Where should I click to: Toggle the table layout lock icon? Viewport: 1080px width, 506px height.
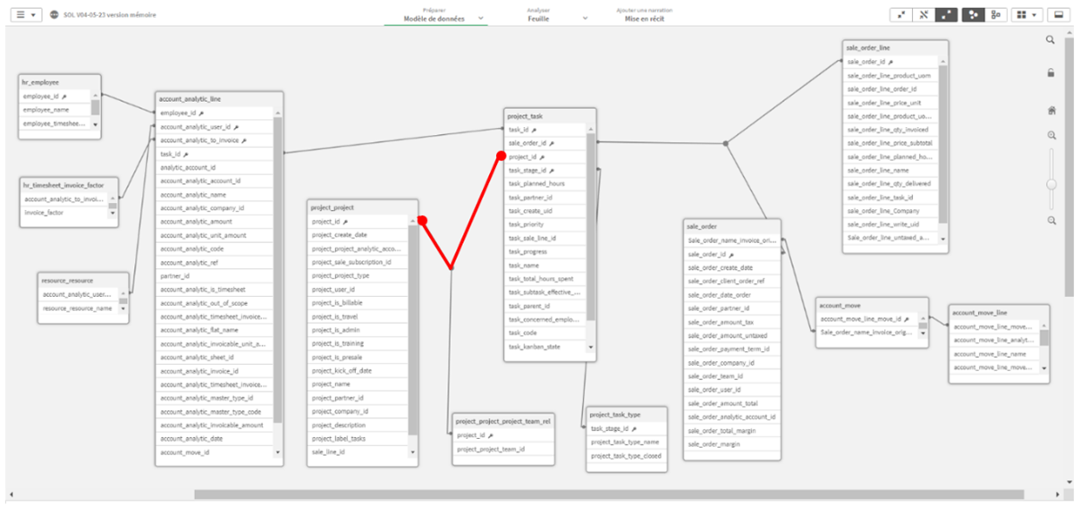pyautogui.click(x=1050, y=73)
